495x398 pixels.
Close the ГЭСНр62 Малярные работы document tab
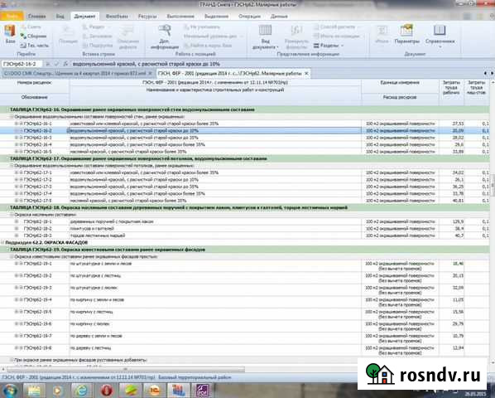tap(306, 73)
